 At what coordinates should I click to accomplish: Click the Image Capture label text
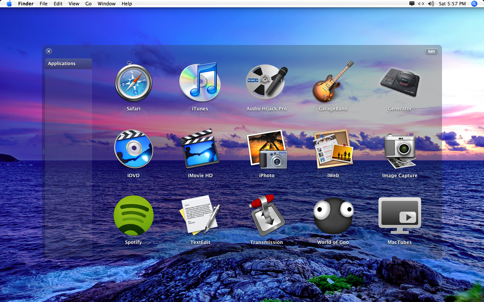coord(400,175)
